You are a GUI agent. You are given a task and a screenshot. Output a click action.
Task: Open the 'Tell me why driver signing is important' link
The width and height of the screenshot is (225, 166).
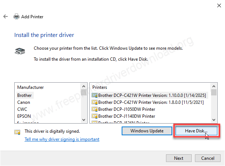click(x=62, y=139)
